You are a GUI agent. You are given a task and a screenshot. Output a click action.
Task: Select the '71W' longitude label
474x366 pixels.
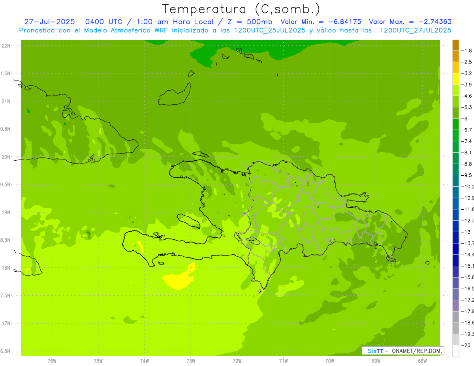(283, 361)
